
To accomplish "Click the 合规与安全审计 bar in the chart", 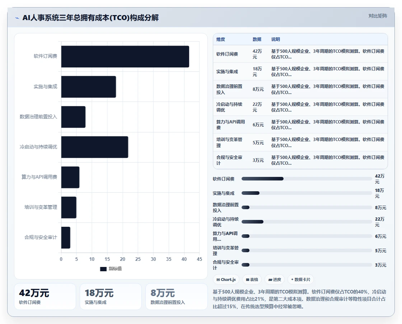I will pos(66,238).
